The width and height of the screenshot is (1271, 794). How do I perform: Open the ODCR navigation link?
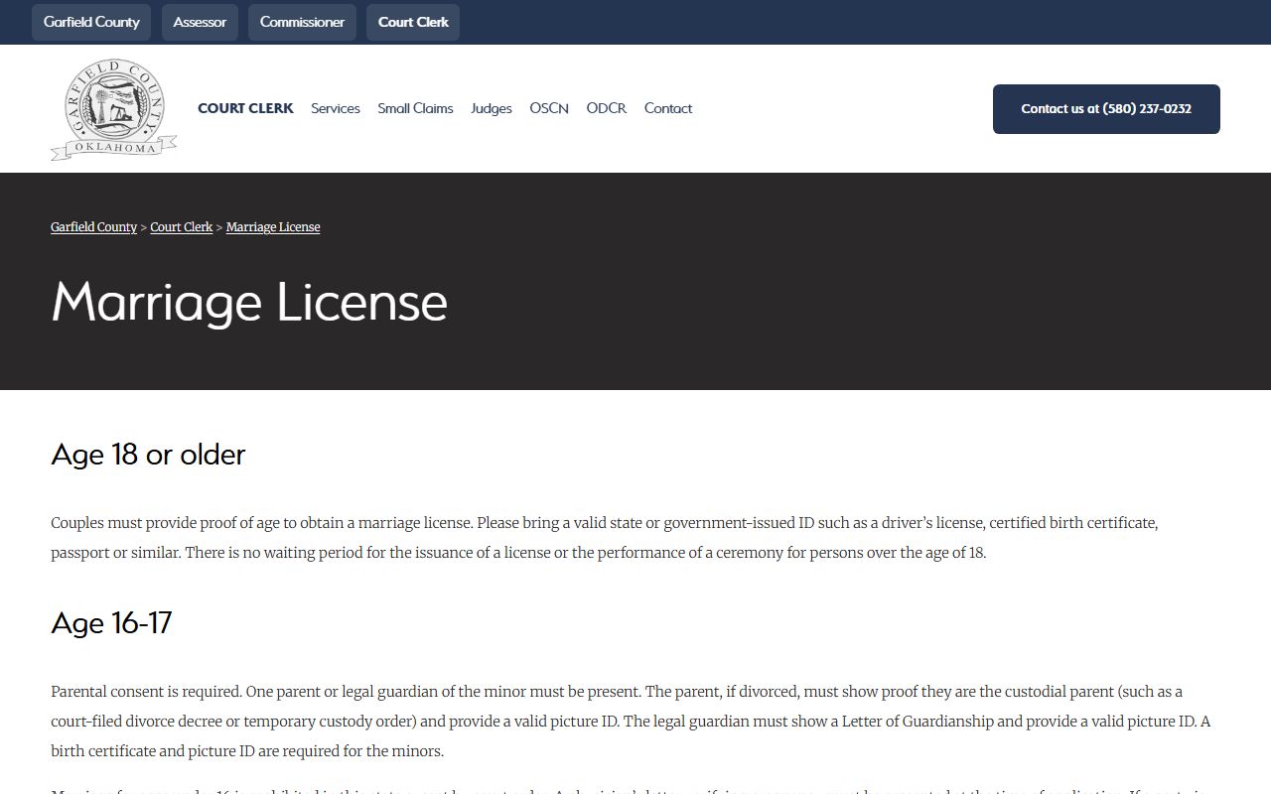pyautogui.click(x=606, y=108)
